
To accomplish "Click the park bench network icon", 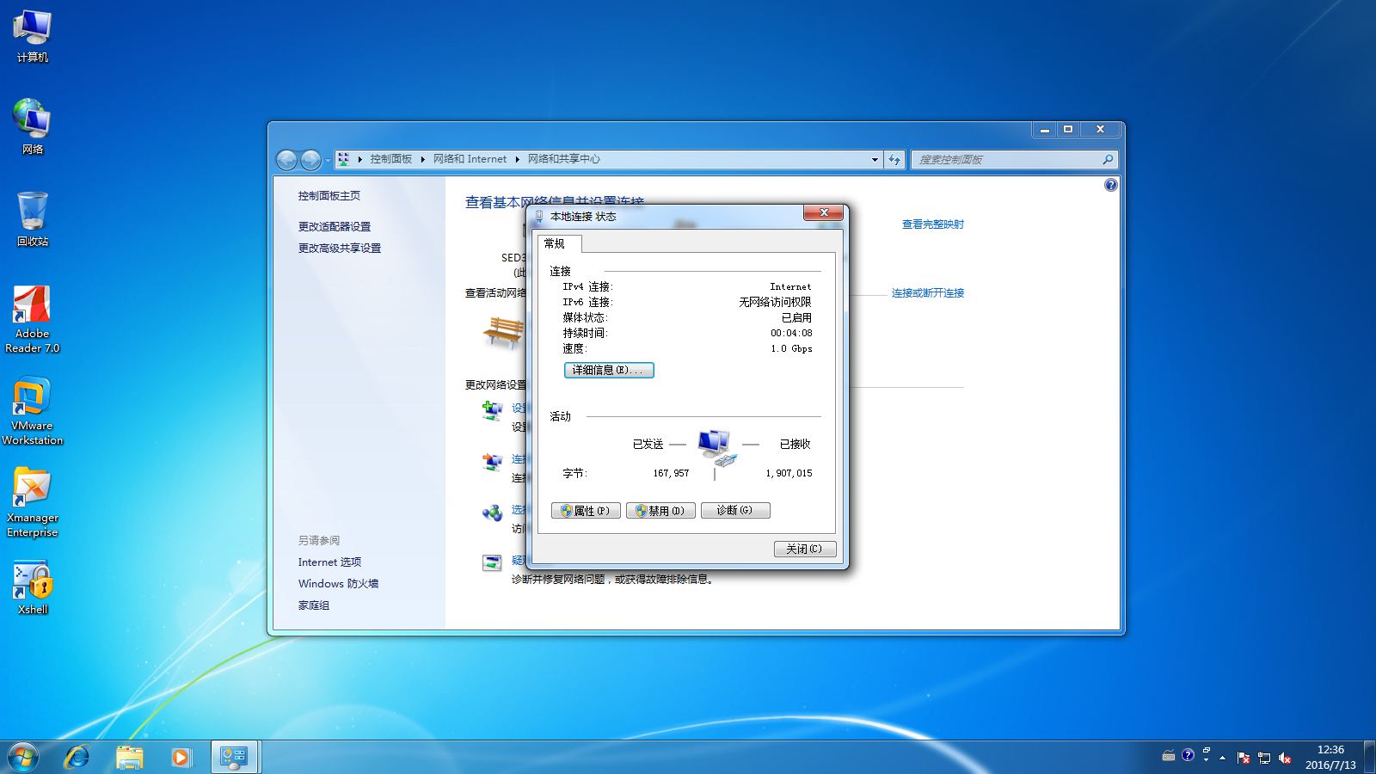I will (503, 331).
